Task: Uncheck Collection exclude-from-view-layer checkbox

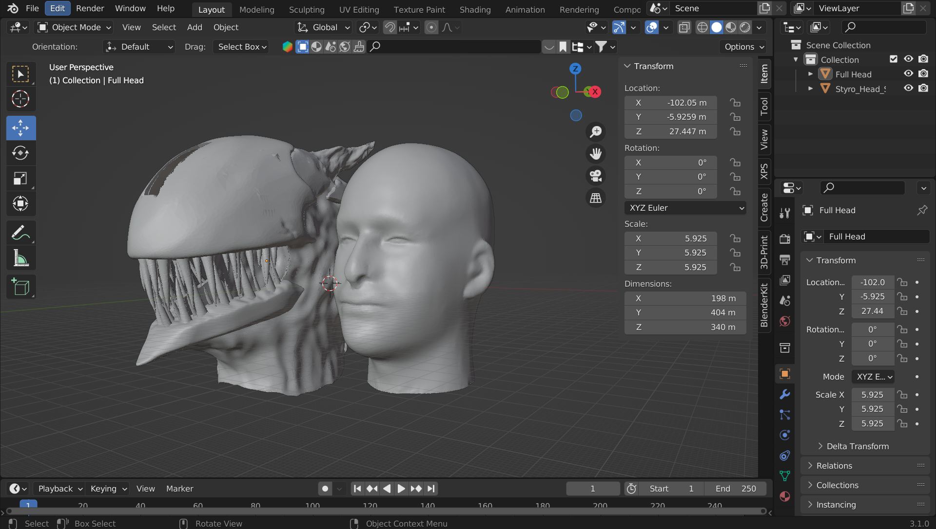Action: coord(894,59)
